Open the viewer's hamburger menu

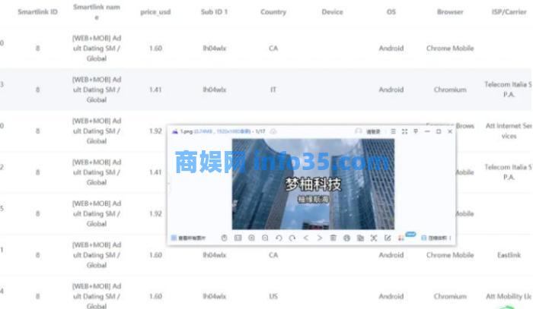[x=393, y=131]
